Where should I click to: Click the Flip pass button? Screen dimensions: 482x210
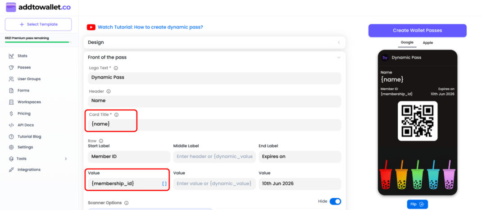pyautogui.click(x=417, y=204)
